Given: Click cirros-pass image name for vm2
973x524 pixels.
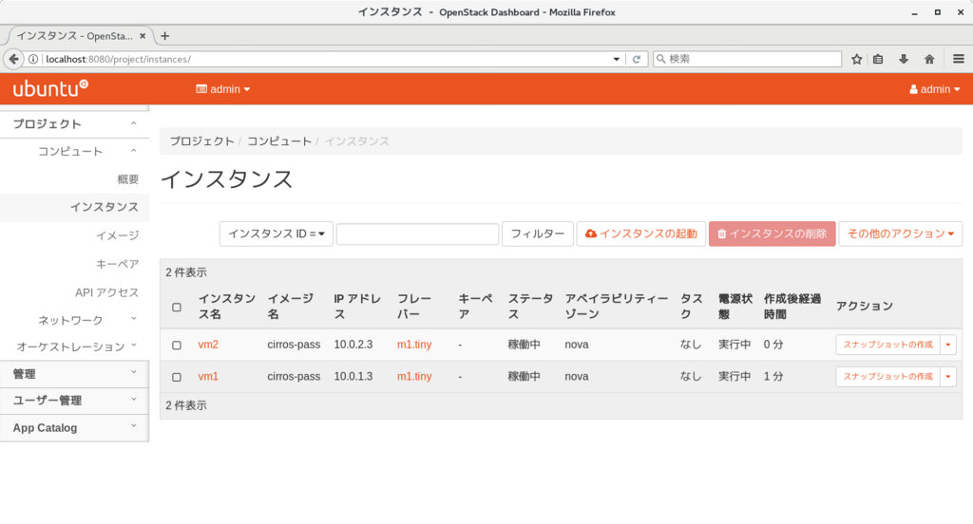Looking at the screenshot, I should [294, 345].
